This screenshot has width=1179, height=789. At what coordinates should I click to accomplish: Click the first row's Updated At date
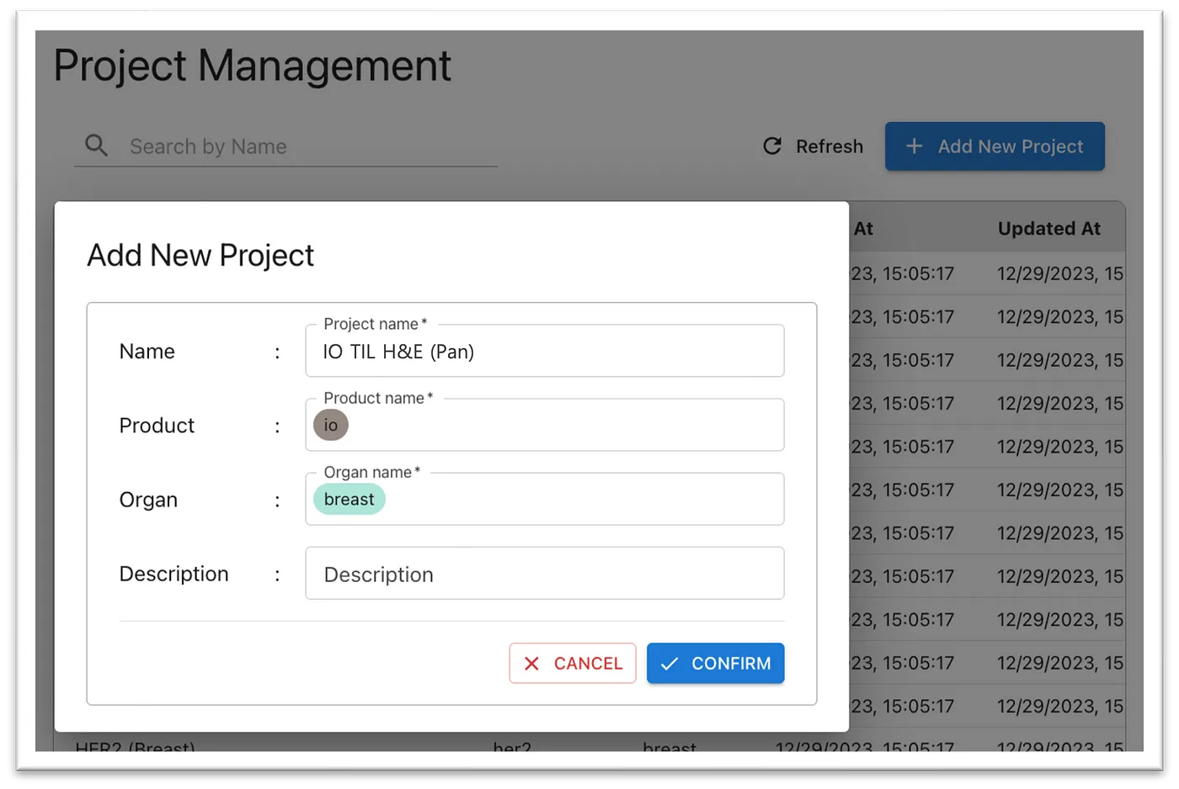click(x=1059, y=273)
